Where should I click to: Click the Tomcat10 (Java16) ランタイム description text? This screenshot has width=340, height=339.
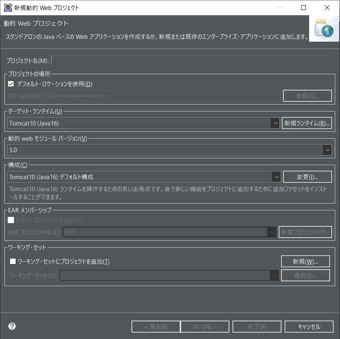pos(168,193)
